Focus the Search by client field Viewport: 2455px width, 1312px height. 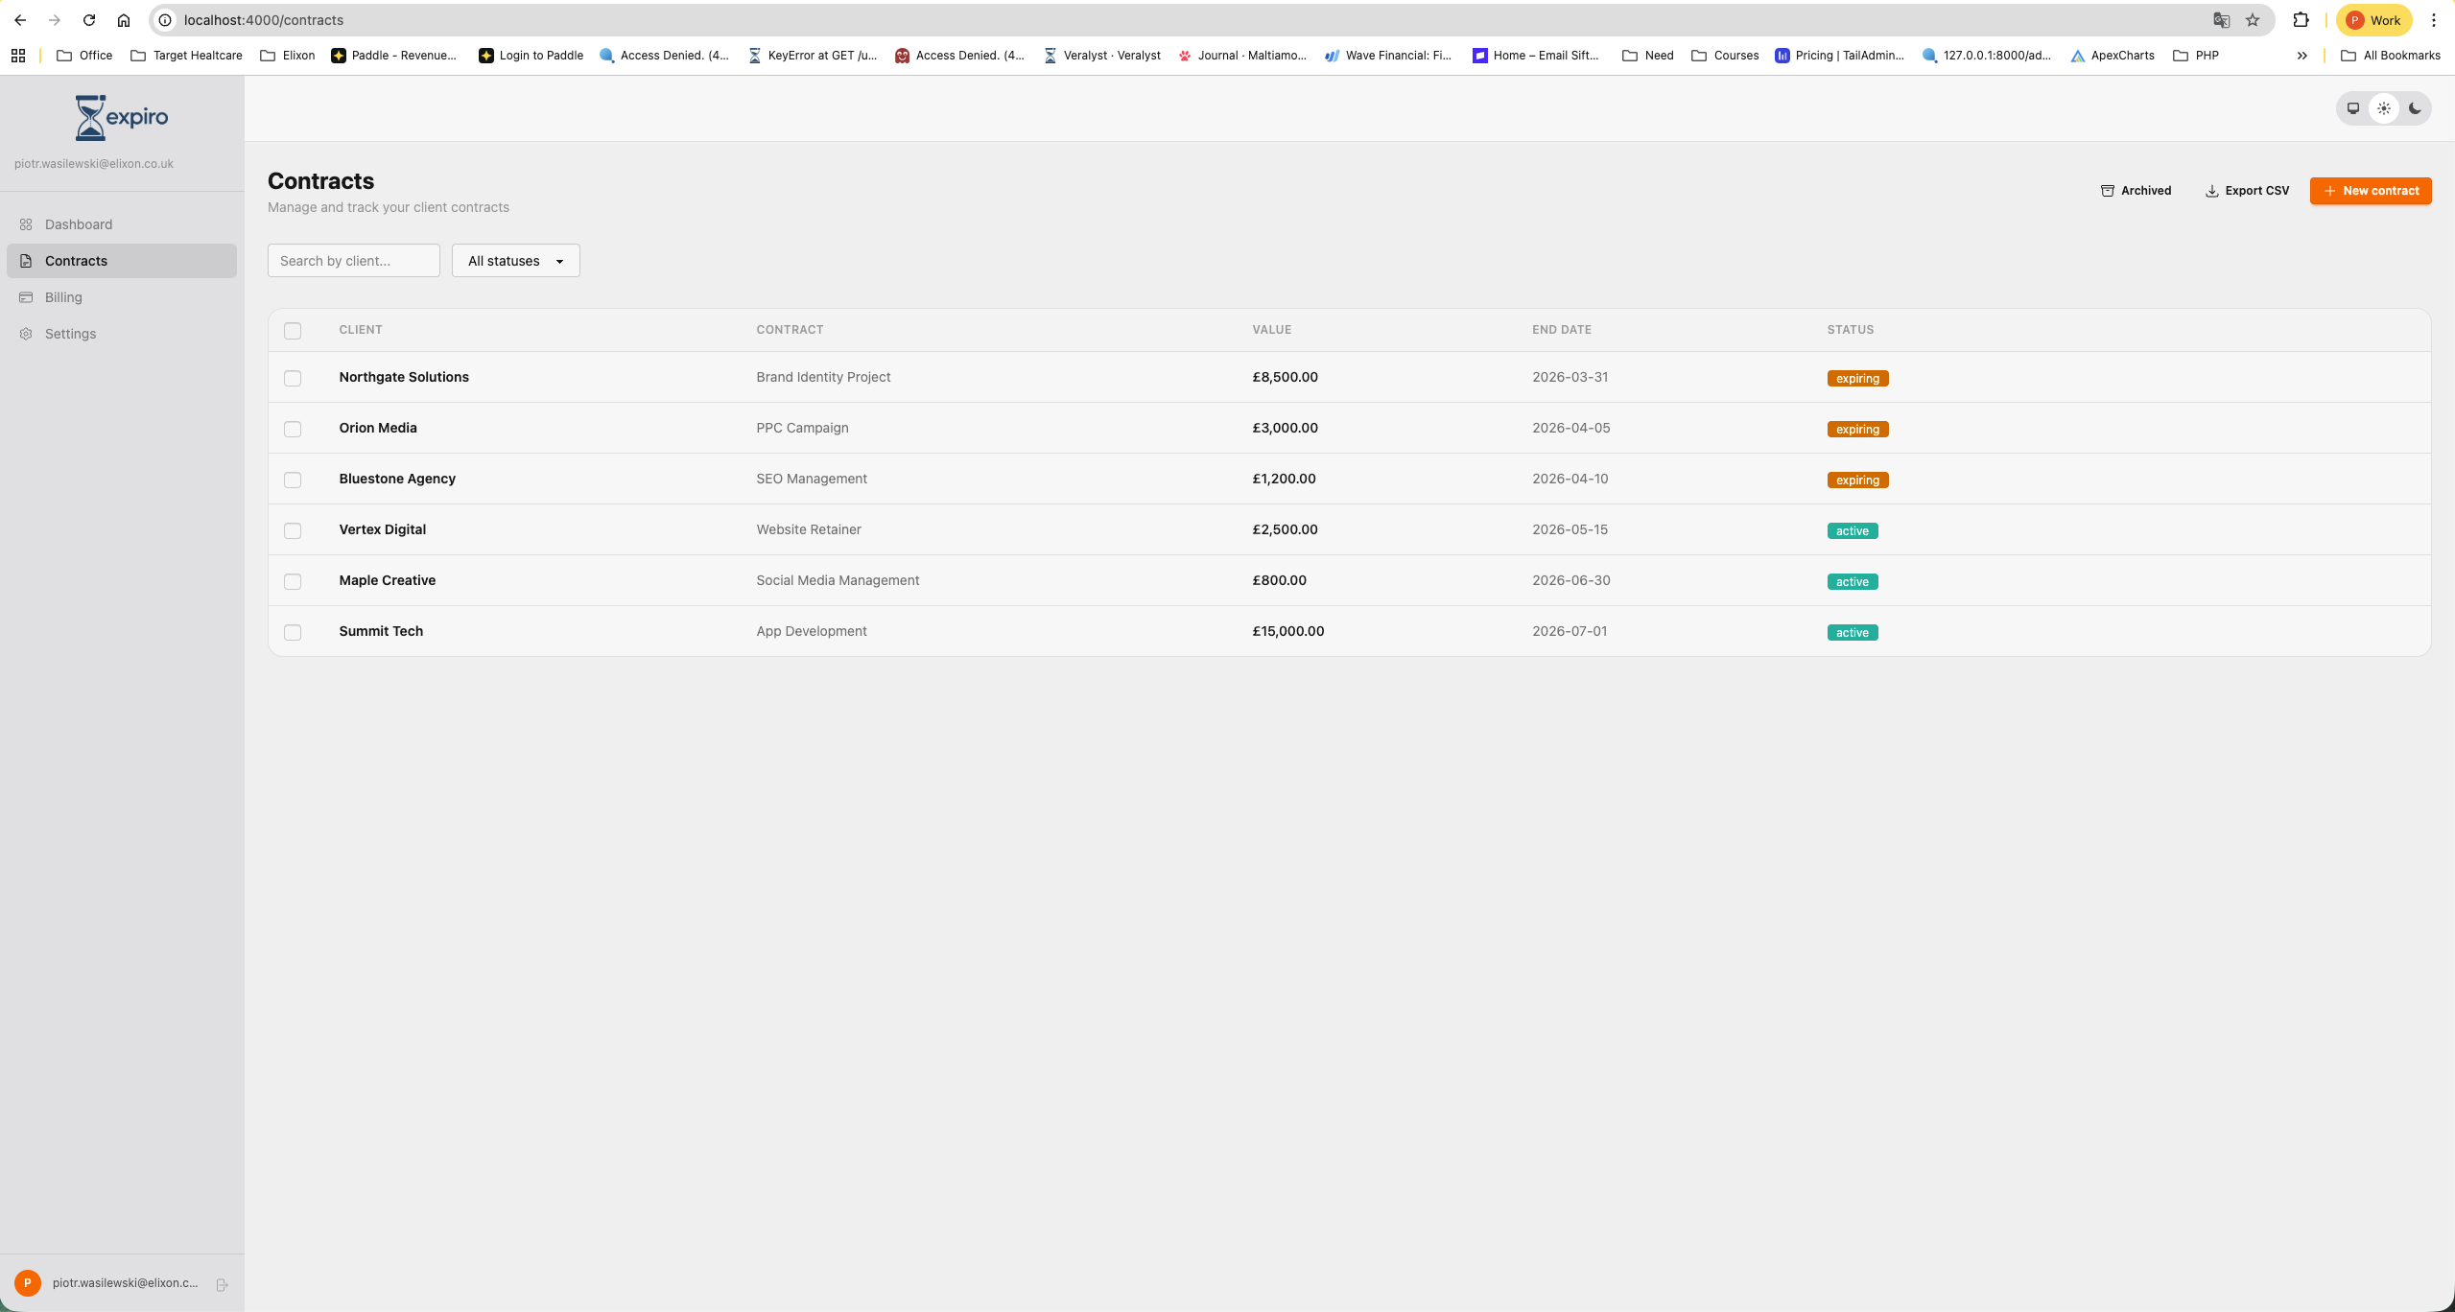coord(353,261)
